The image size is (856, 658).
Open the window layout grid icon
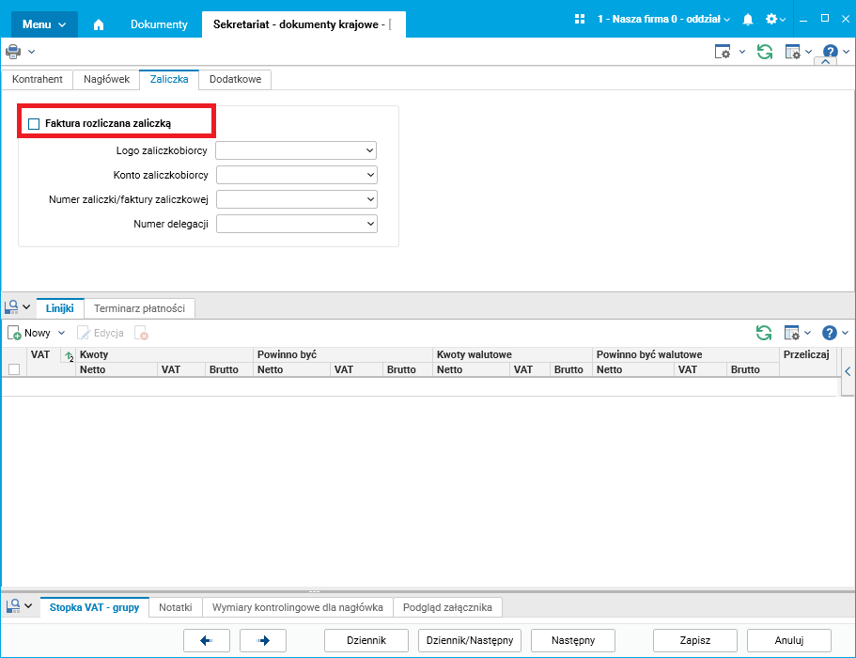tap(580, 19)
